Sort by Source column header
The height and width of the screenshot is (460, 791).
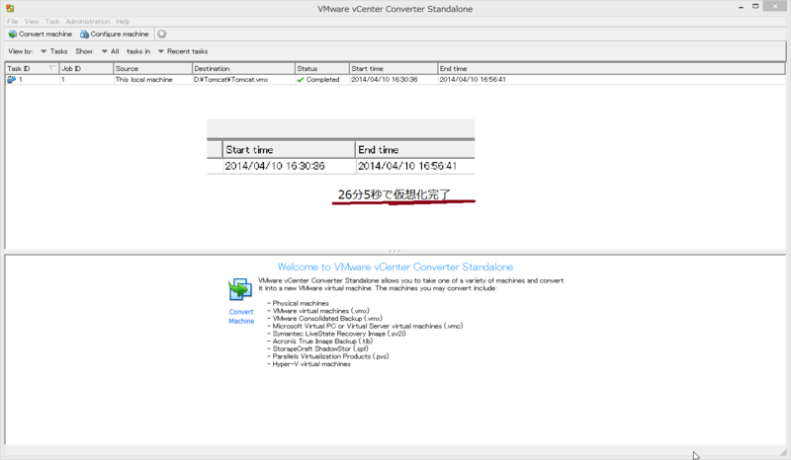tap(153, 68)
